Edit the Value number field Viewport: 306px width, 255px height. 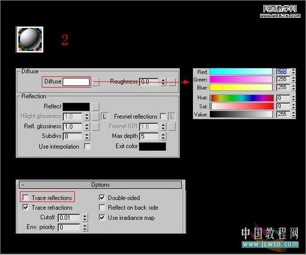[x=283, y=114]
